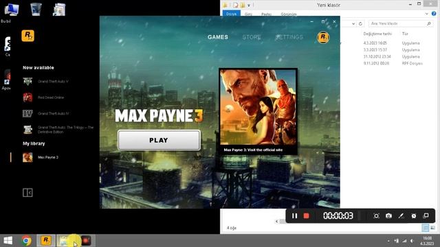Screen dimensions: 440x247
Task: Click the GTA Trilogy game icon
Action: click(27, 130)
